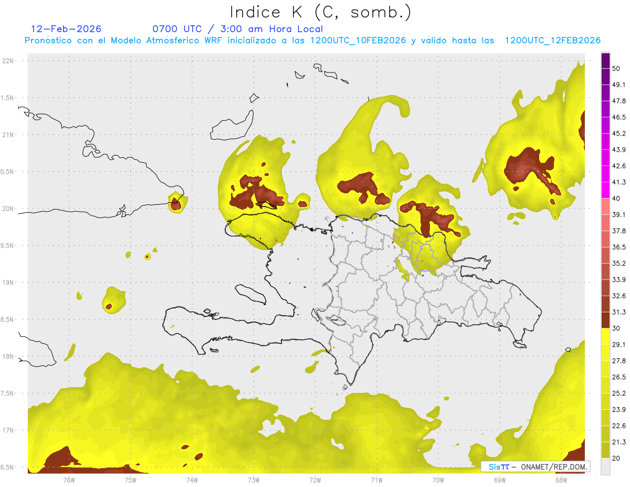Click latitude label '1.5N'
Screen dimensions: 630x487
coord(8,98)
